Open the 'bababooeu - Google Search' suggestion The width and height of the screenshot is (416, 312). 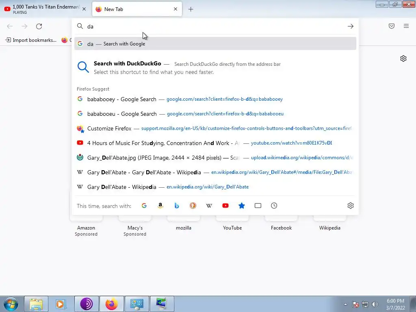pyautogui.click(x=215, y=114)
